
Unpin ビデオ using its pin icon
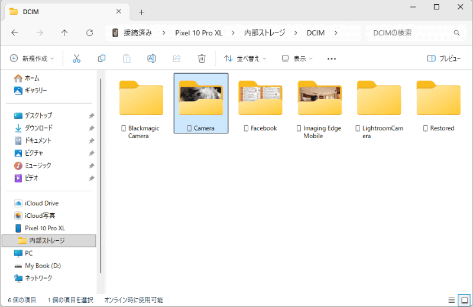pos(92,178)
